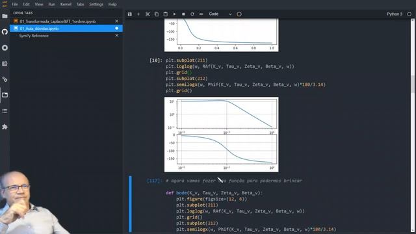Click the OPEN TABS panel header
This screenshot has width=416, height=234.
point(23,13)
